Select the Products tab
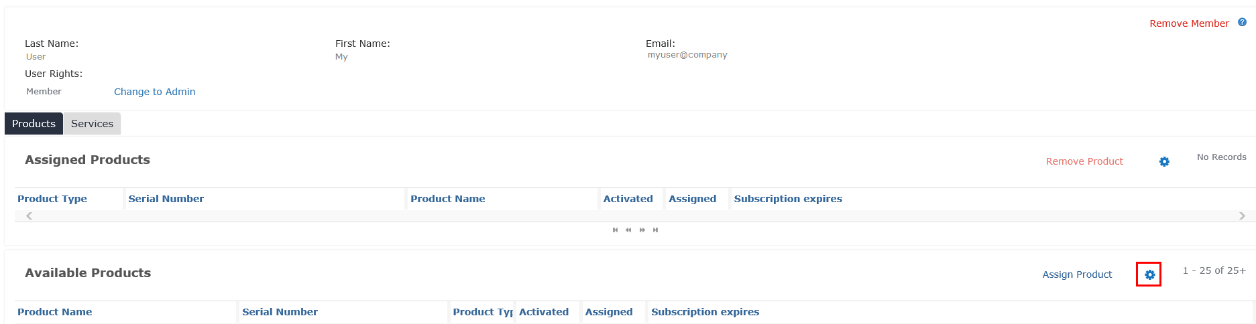The image size is (1256, 324). pyautogui.click(x=34, y=124)
